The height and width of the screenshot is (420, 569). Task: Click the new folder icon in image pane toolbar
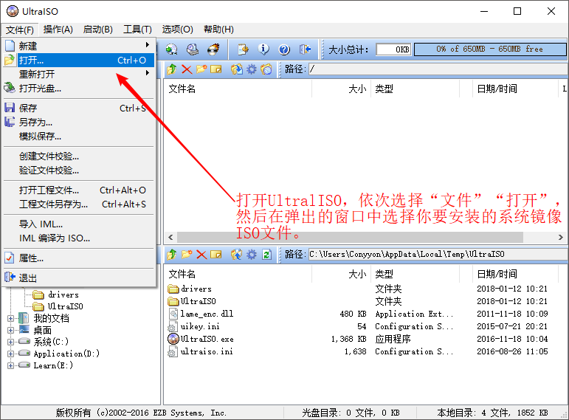[201, 69]
